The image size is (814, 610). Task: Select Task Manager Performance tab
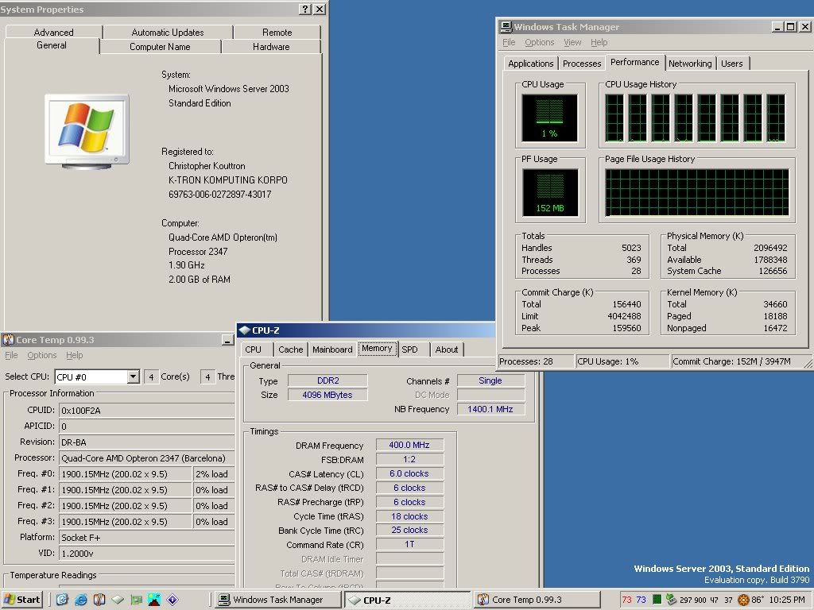point(635,62)
